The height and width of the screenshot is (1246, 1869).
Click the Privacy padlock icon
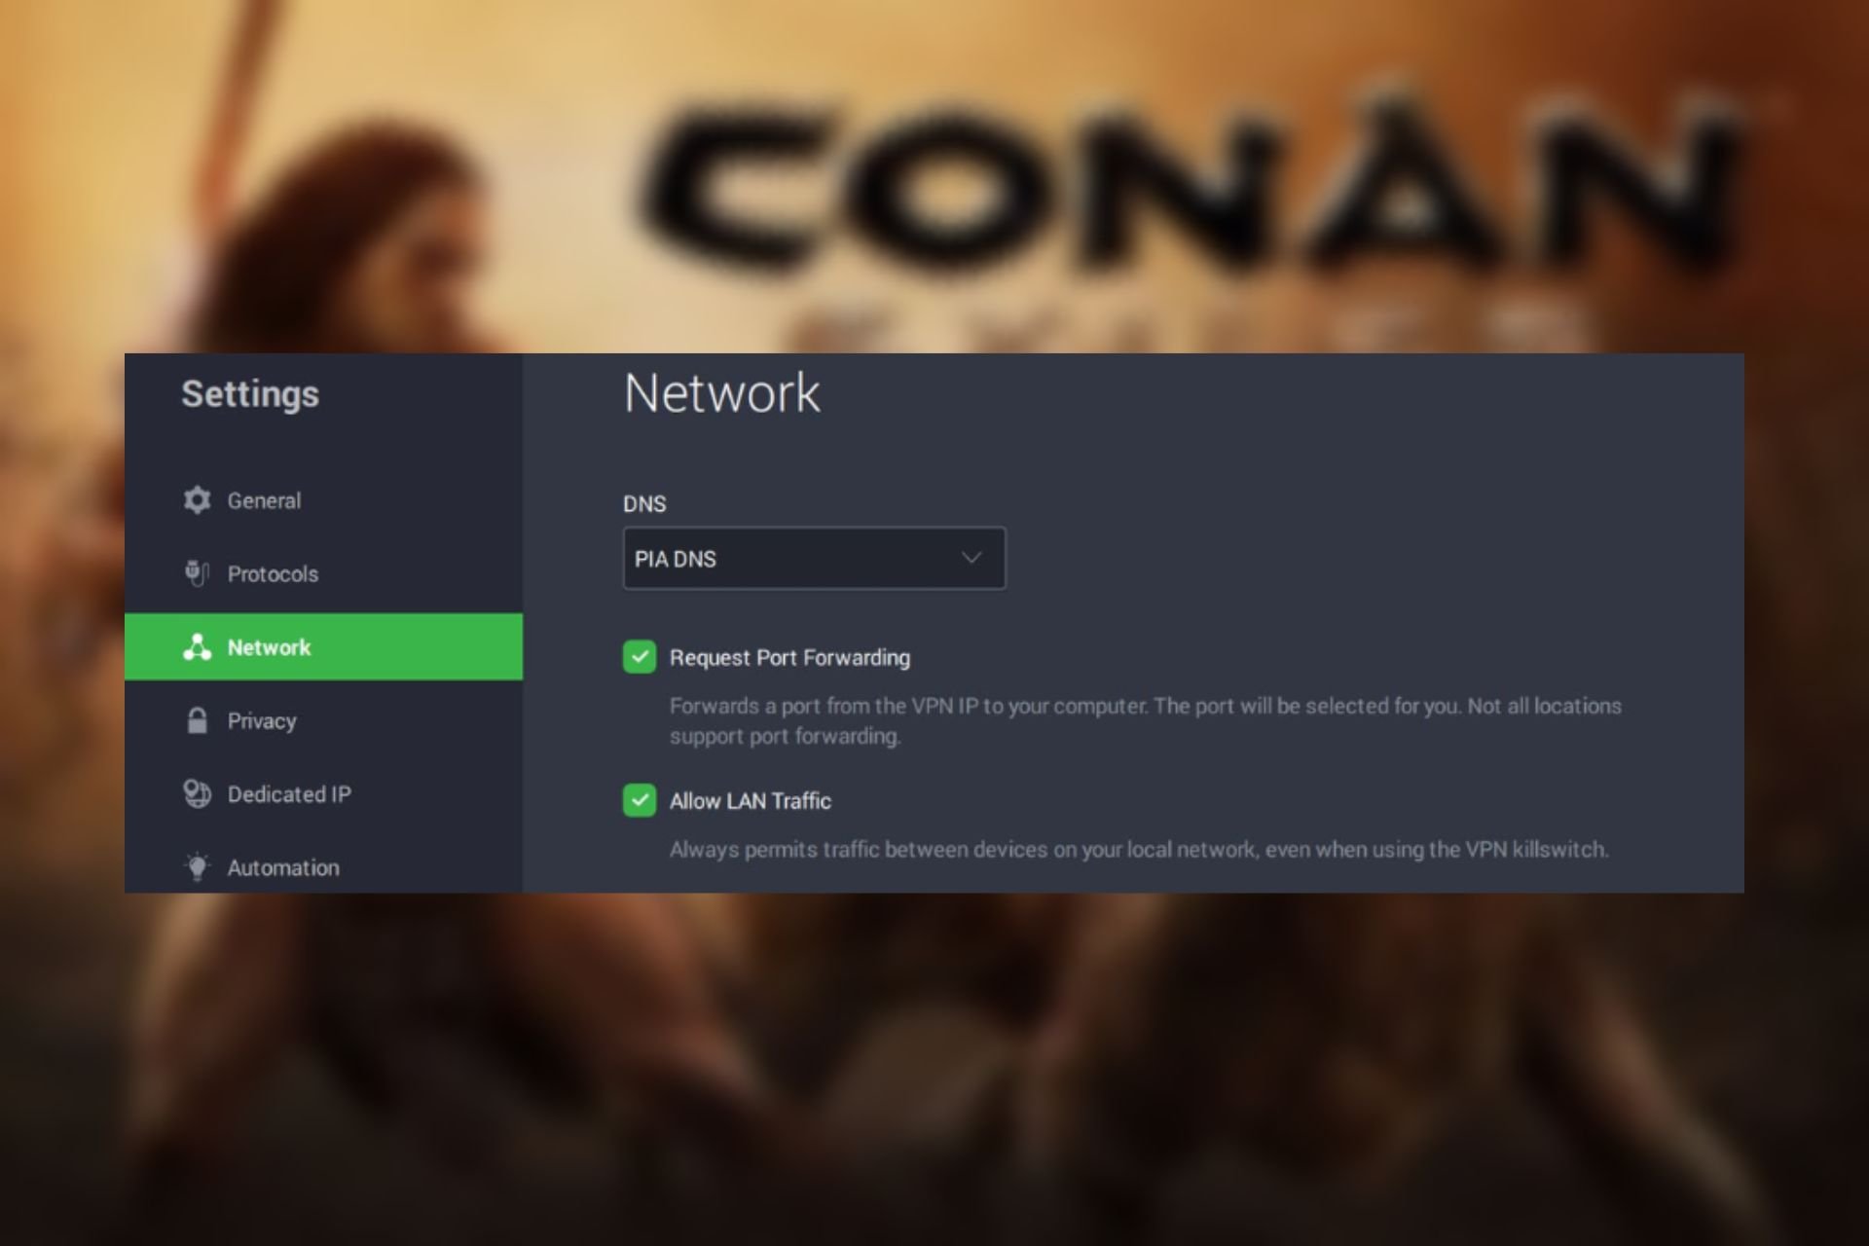click(197, 720)
